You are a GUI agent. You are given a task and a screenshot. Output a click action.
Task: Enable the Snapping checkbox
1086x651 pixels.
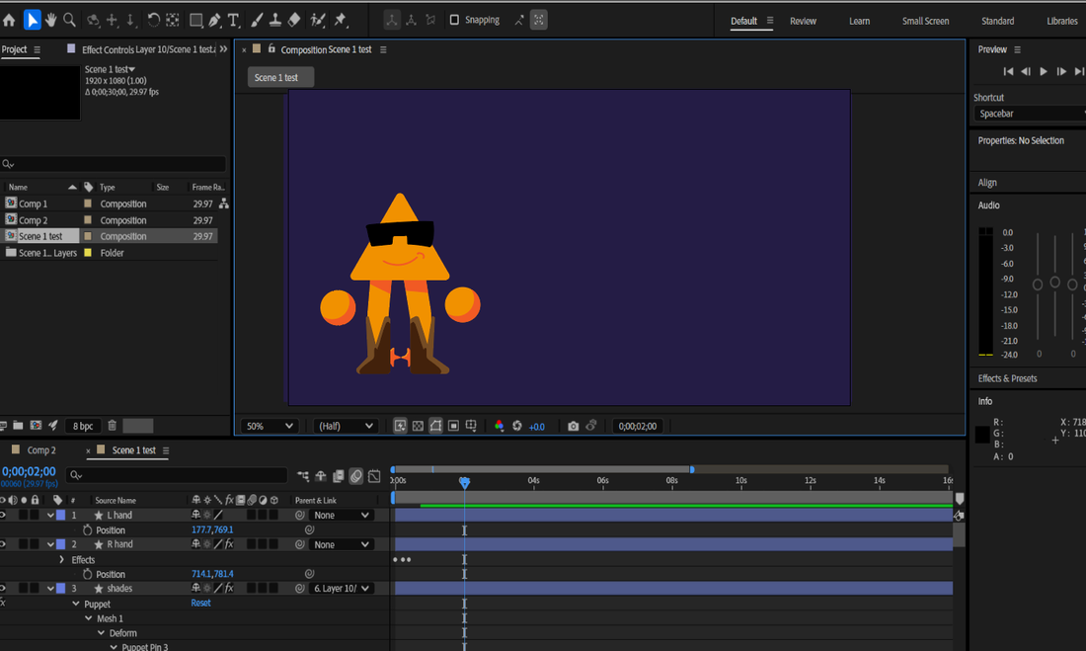[x=454, y=20]
